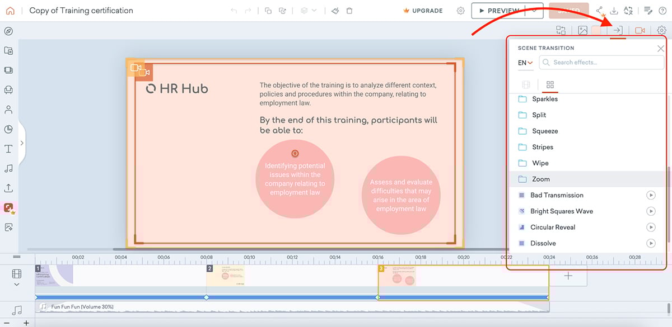
Task: Select the Text tool in the sidebar
Action: point(8,149)
